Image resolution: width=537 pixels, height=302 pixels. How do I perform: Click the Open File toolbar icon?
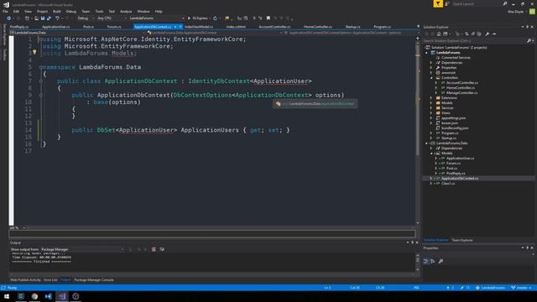click(x=36, y=18)
